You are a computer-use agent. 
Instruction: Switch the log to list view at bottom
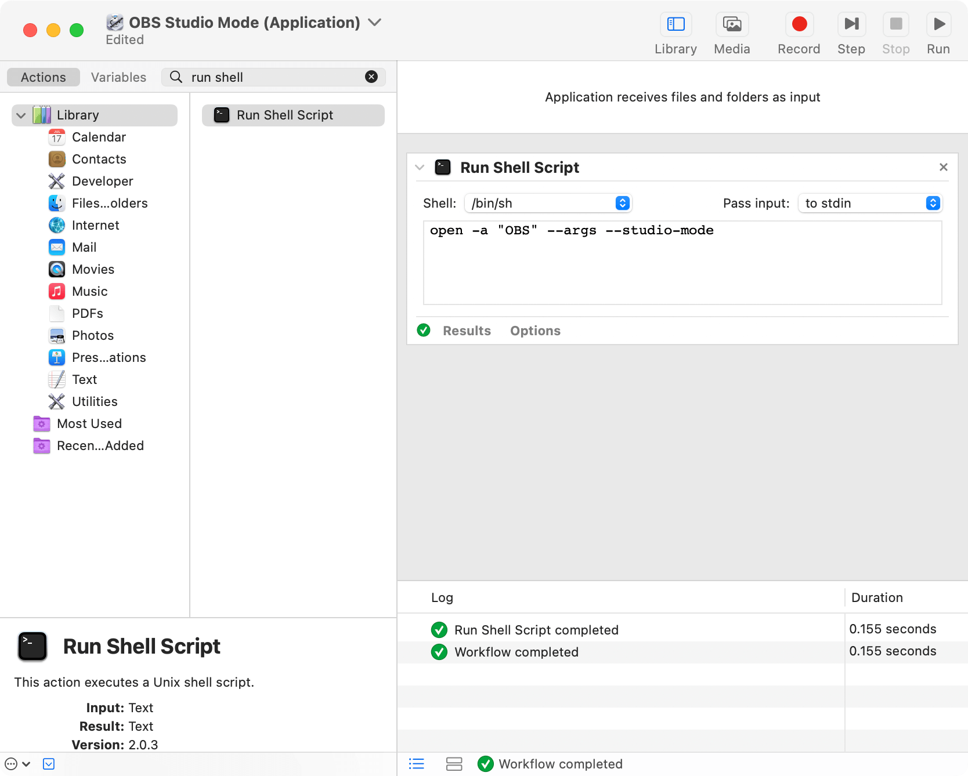point(416,764)
